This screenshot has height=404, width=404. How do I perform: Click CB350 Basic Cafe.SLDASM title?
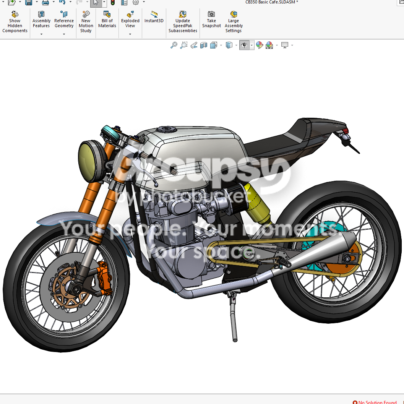(x=272, y=2)
